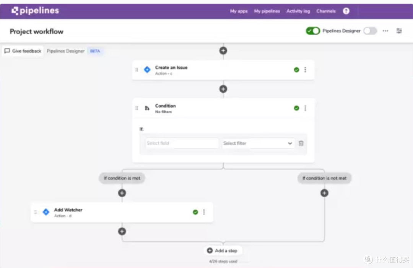Open the help question mark icon
This screenshot has height=268, width=413.
tap(346, 11)
